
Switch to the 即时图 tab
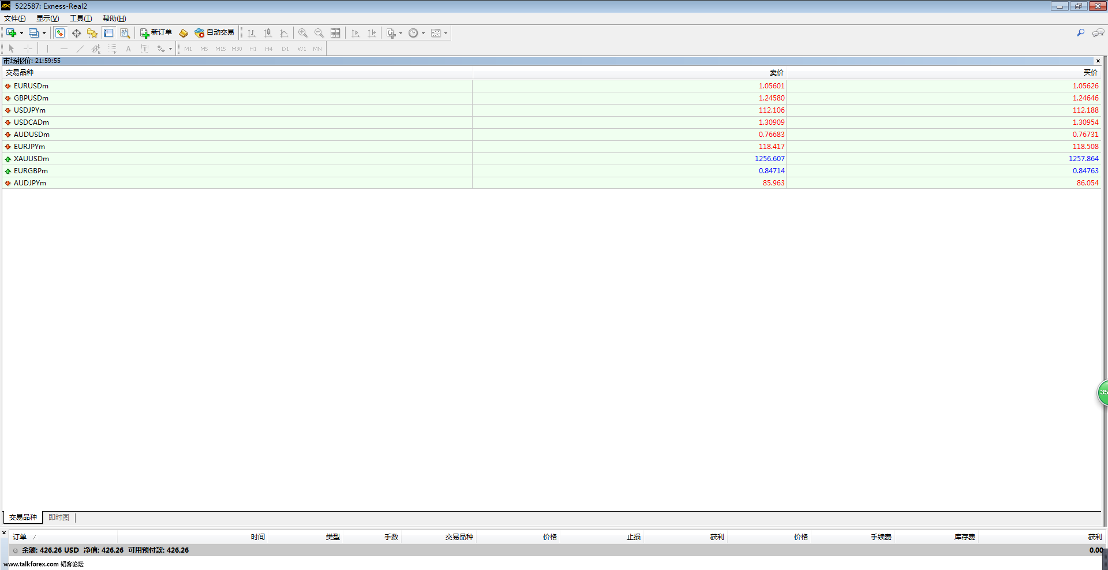pyautogui.click(x=59, y=517)
